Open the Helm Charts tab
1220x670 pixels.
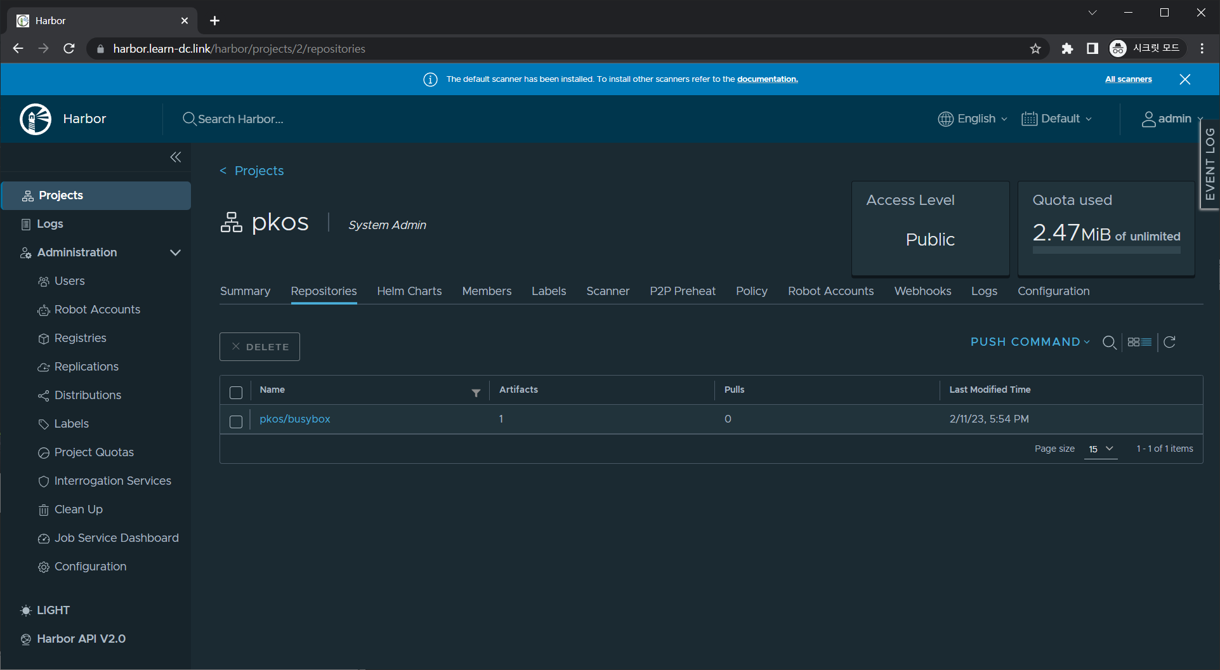[x=409, y=291]
